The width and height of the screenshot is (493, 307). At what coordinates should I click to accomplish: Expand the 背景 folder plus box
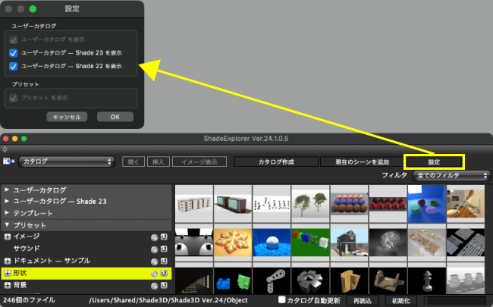8,285
